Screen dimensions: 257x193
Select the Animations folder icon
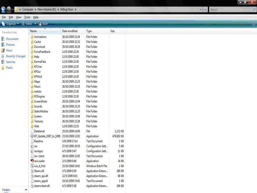(x=32, y=37)
